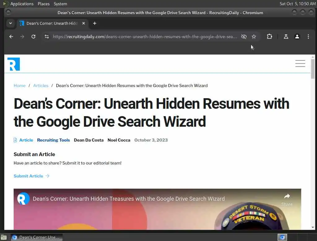Open the Recruiting Tools category

[x=53, y=140]
